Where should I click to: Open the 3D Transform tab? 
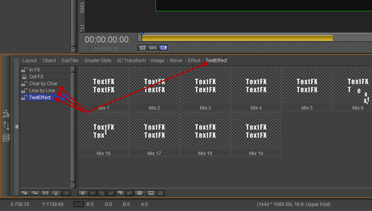(131, 61)
